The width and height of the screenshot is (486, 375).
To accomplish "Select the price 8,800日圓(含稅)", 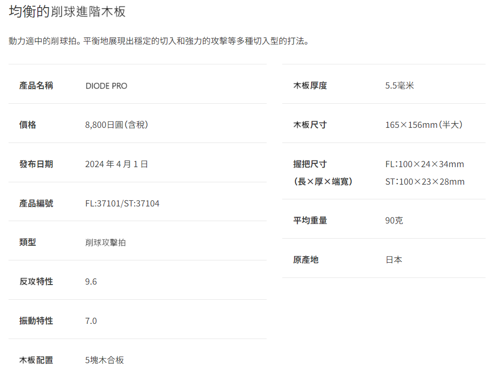I will click(x=117, y=125).
